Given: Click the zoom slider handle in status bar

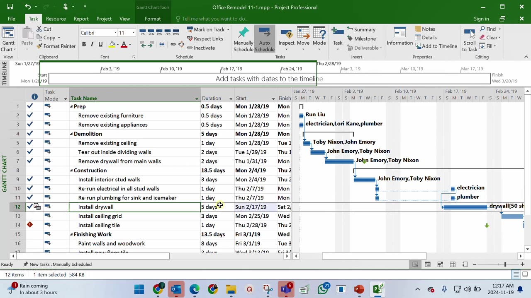Looking at the screenshot, I should click(505, 264).
